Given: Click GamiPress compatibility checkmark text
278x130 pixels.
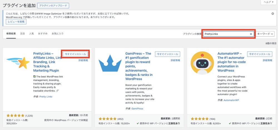Looking at the screenshot, I should point(158,123).
